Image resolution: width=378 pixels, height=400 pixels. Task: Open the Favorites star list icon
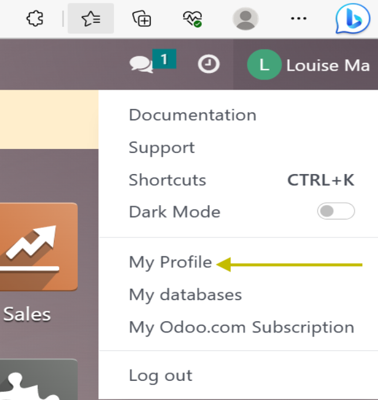[x=90, y=19]
